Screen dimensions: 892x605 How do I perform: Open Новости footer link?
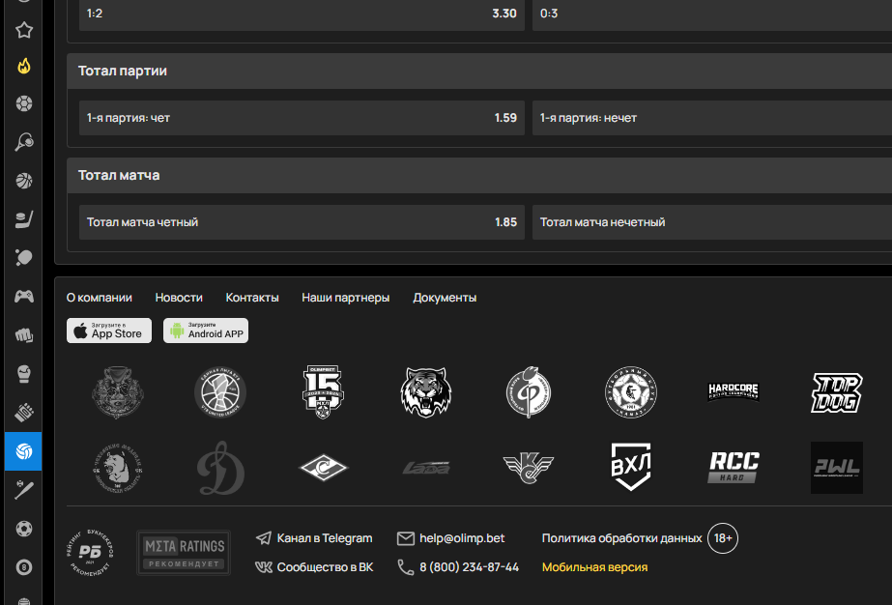coord(179,298)
